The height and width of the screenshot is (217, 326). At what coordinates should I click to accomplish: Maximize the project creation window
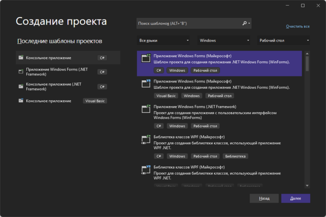point(303,6)
